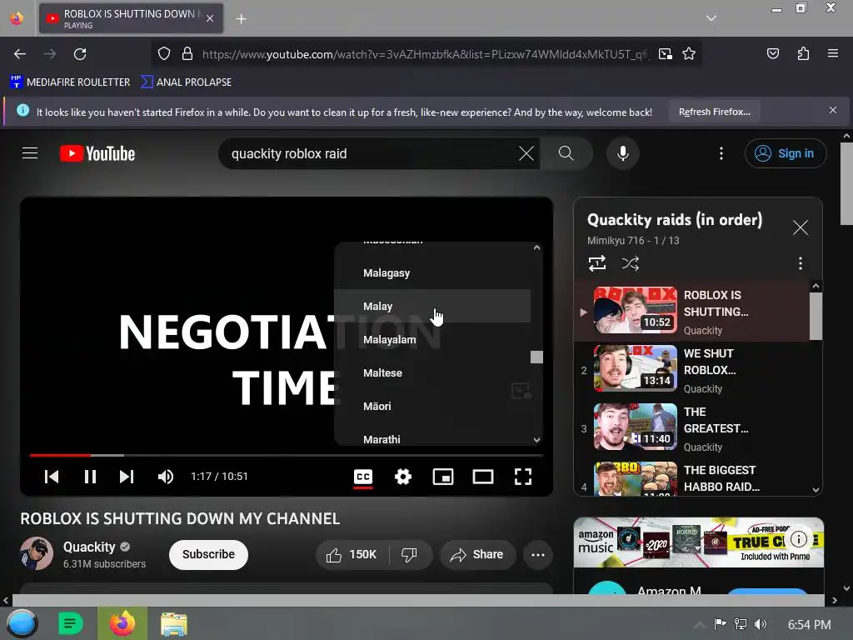List all tabs chevron dropdown
This screenshot has width=853, height=640.
(711, 18)
